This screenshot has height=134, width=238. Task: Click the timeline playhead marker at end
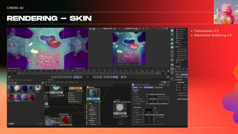point(168,71)
